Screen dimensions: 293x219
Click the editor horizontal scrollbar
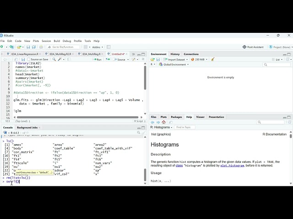click(77, 117)
